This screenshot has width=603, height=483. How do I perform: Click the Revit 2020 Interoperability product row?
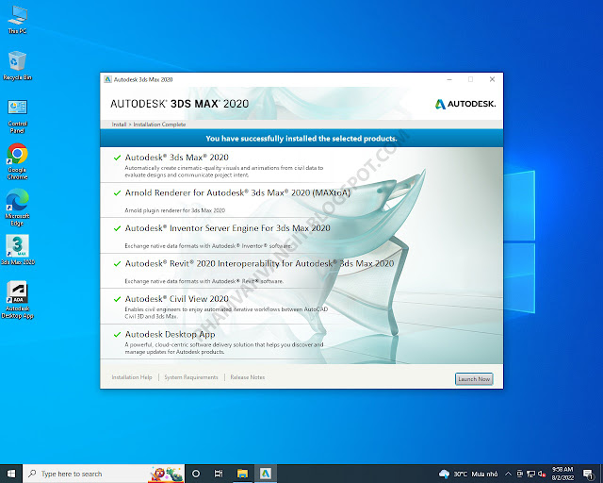(301, 271)
